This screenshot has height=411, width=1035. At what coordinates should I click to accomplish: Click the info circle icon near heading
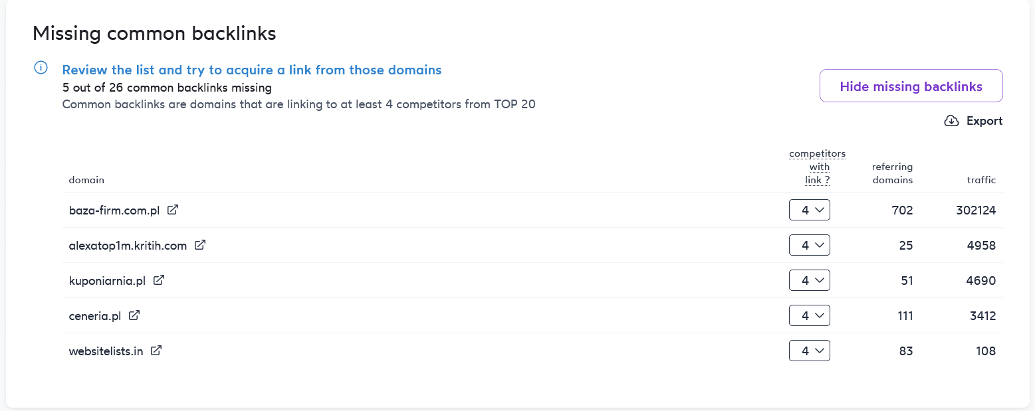[x=41, y=68]
